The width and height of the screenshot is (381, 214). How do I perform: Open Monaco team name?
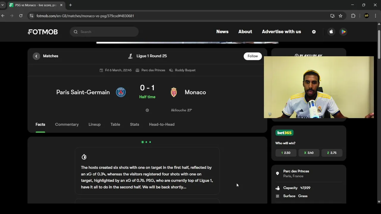[x=195, y=92]
